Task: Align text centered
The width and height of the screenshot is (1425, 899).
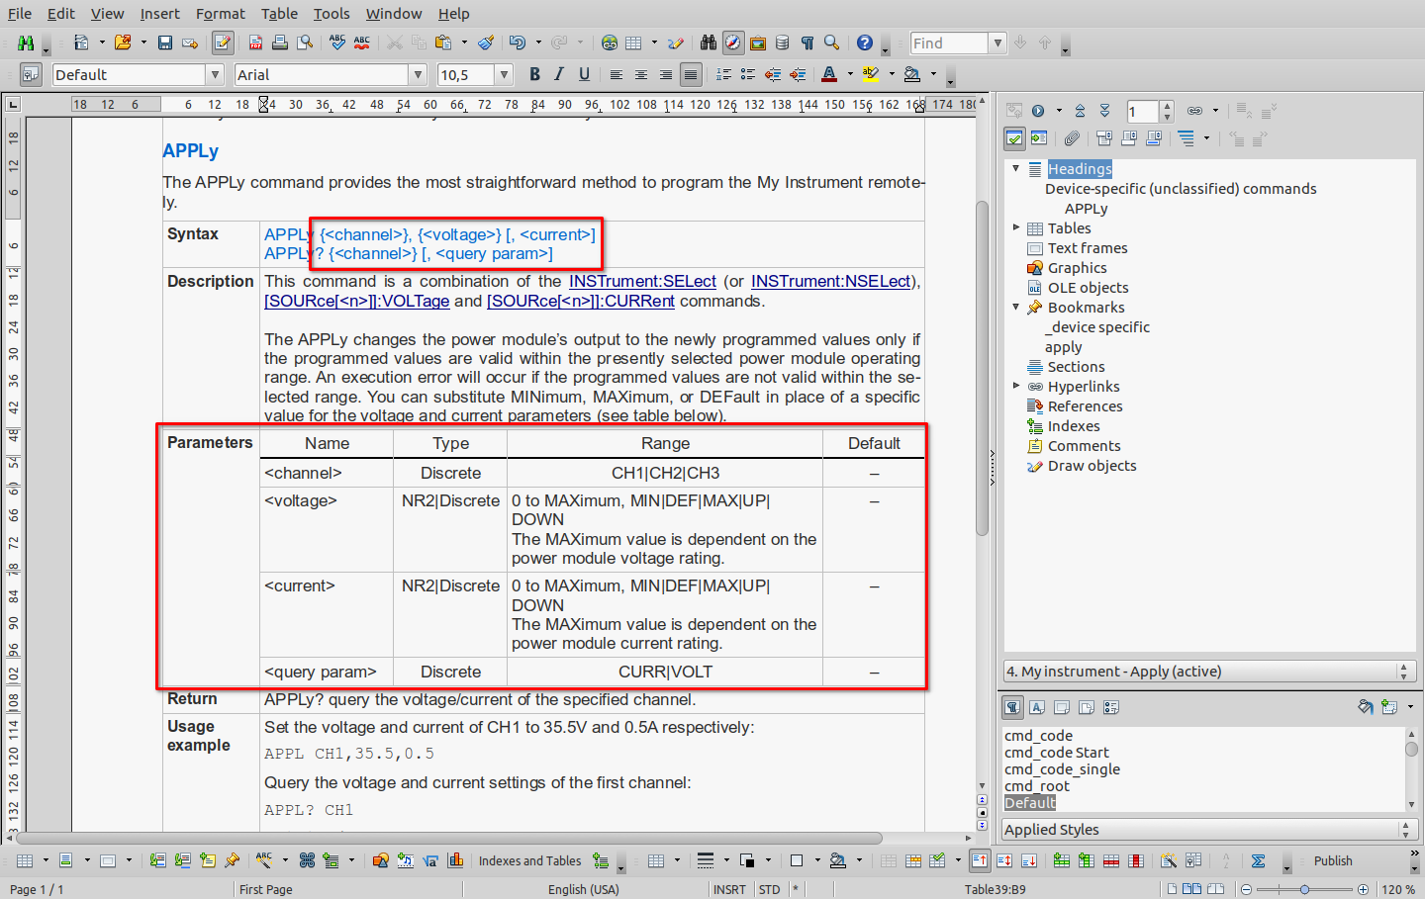Action: [x=641, y=74]
